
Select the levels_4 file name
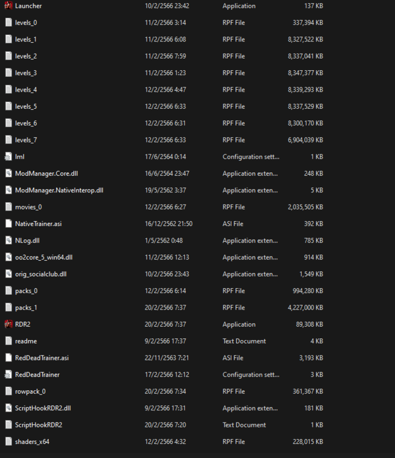[26, 90]
